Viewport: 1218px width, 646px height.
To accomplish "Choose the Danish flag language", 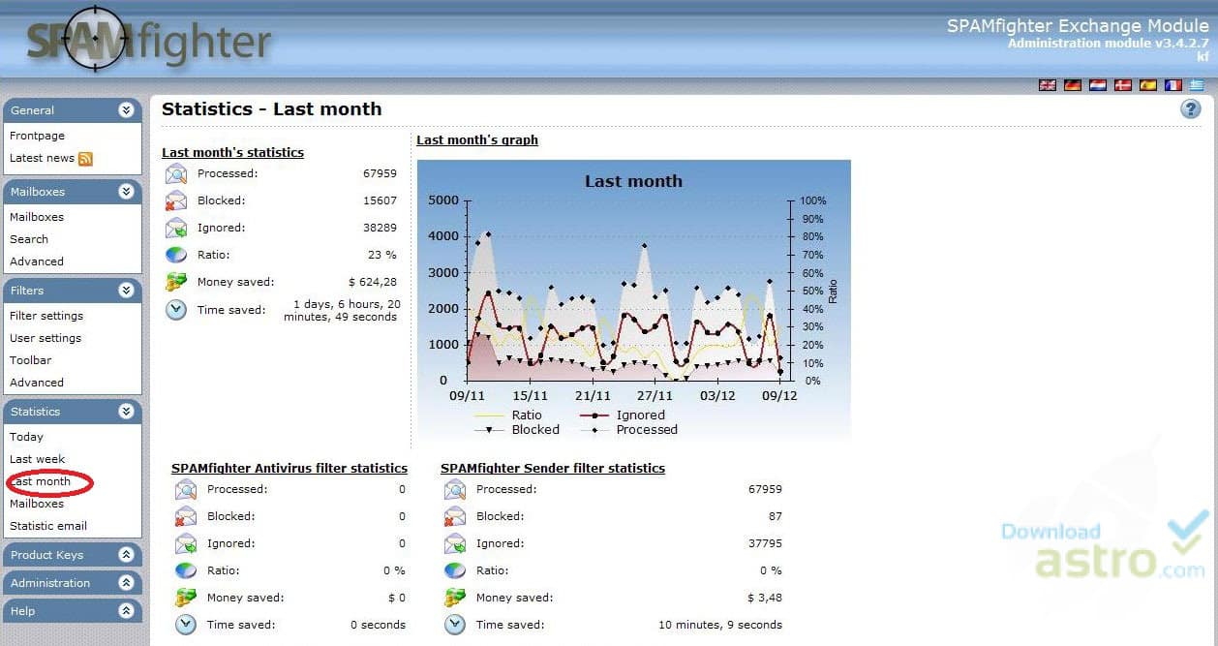I will pyautogui.click(x=1123, y=85).
